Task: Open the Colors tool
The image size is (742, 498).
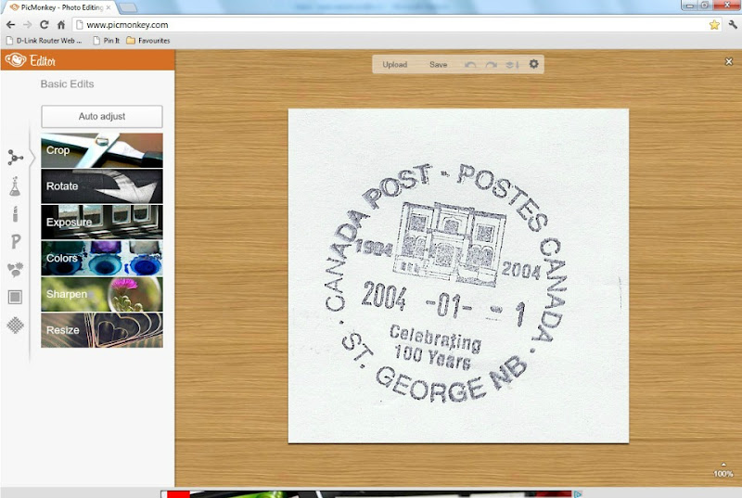Action: click(x=102, y=258)
